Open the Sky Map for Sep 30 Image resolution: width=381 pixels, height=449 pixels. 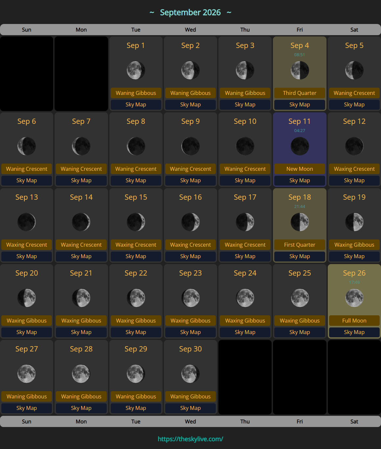[190, 408]
